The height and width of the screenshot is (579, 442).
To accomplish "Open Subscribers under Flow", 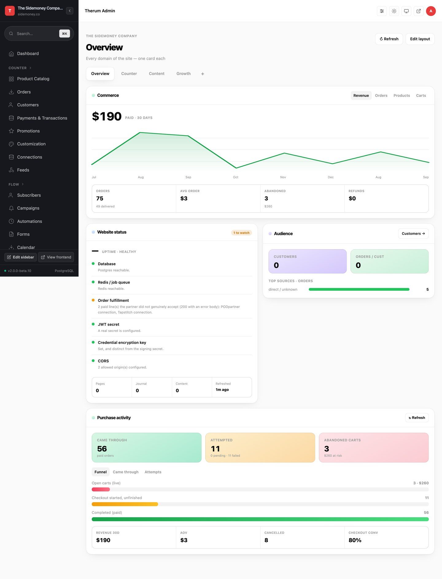I will coord(39,195).
